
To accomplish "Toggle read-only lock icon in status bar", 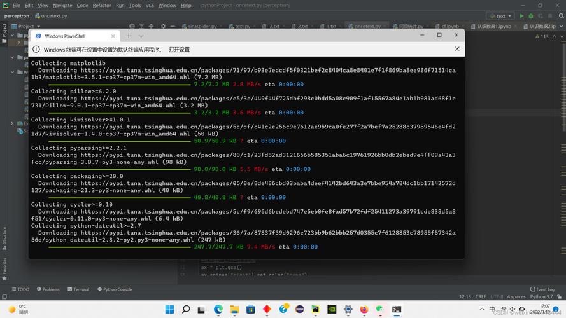I will 559,297.
